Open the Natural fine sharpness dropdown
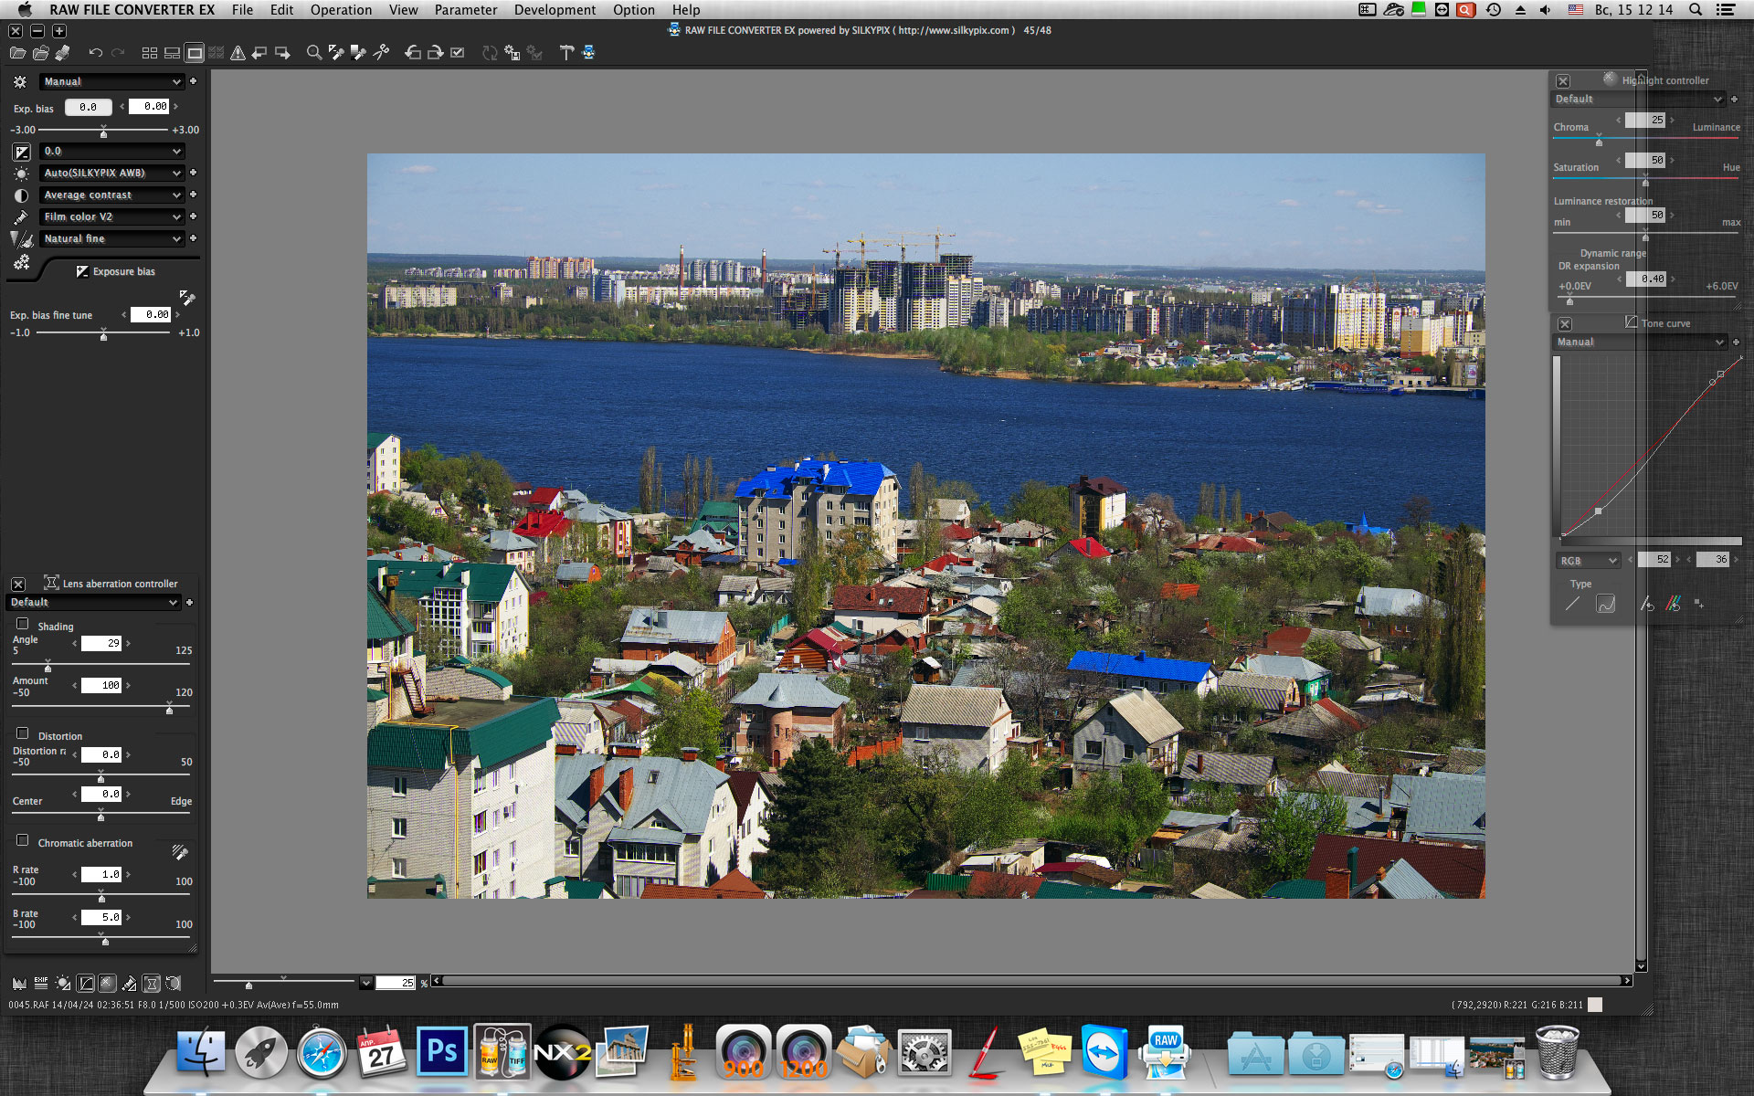1754x1096 pixels. 112,238
